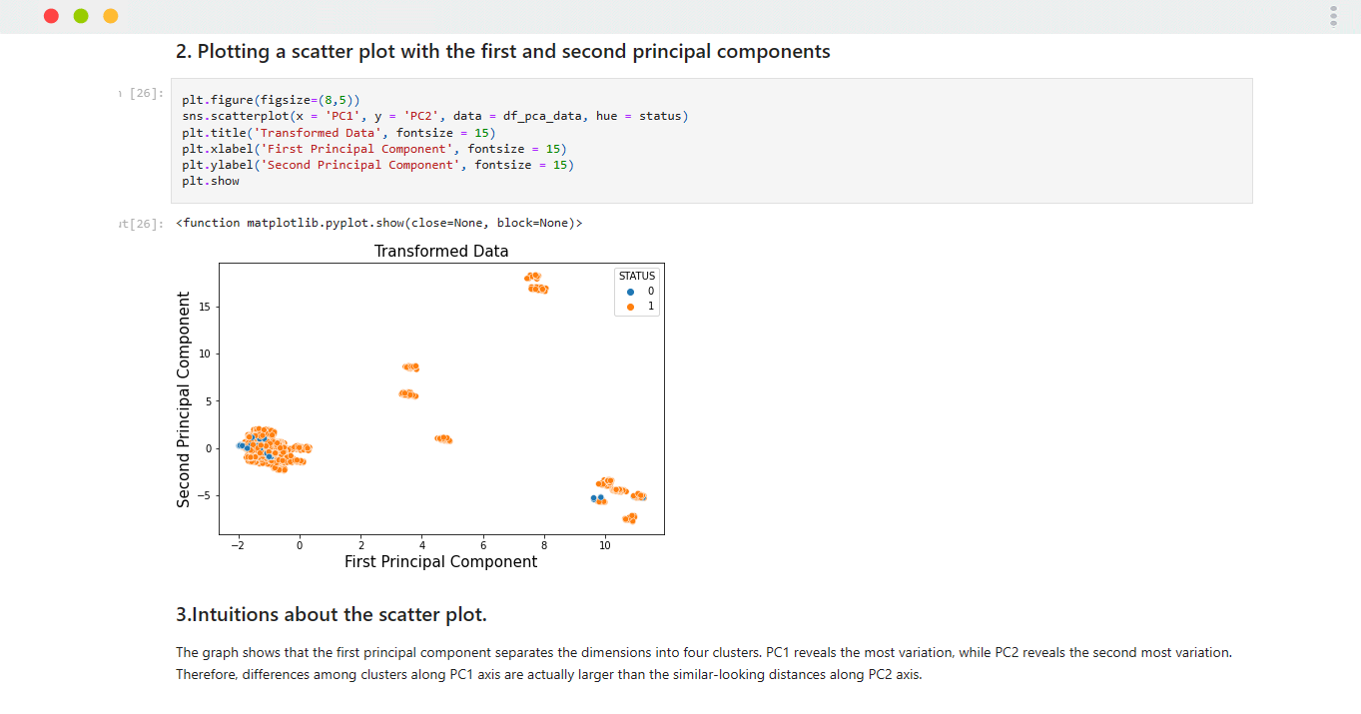Click the red window dot

(52, 16)
